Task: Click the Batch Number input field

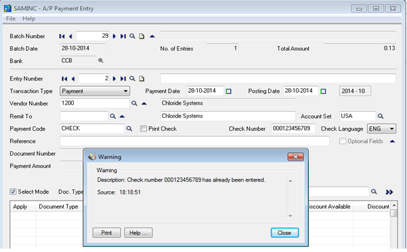Action: [x=93, y=36]
